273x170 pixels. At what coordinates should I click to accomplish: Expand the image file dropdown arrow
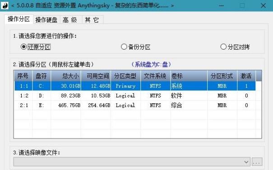246,162
